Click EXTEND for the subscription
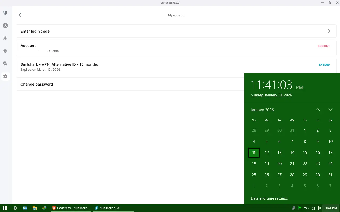The image size is (340, 212). click(x=324, y=65)
